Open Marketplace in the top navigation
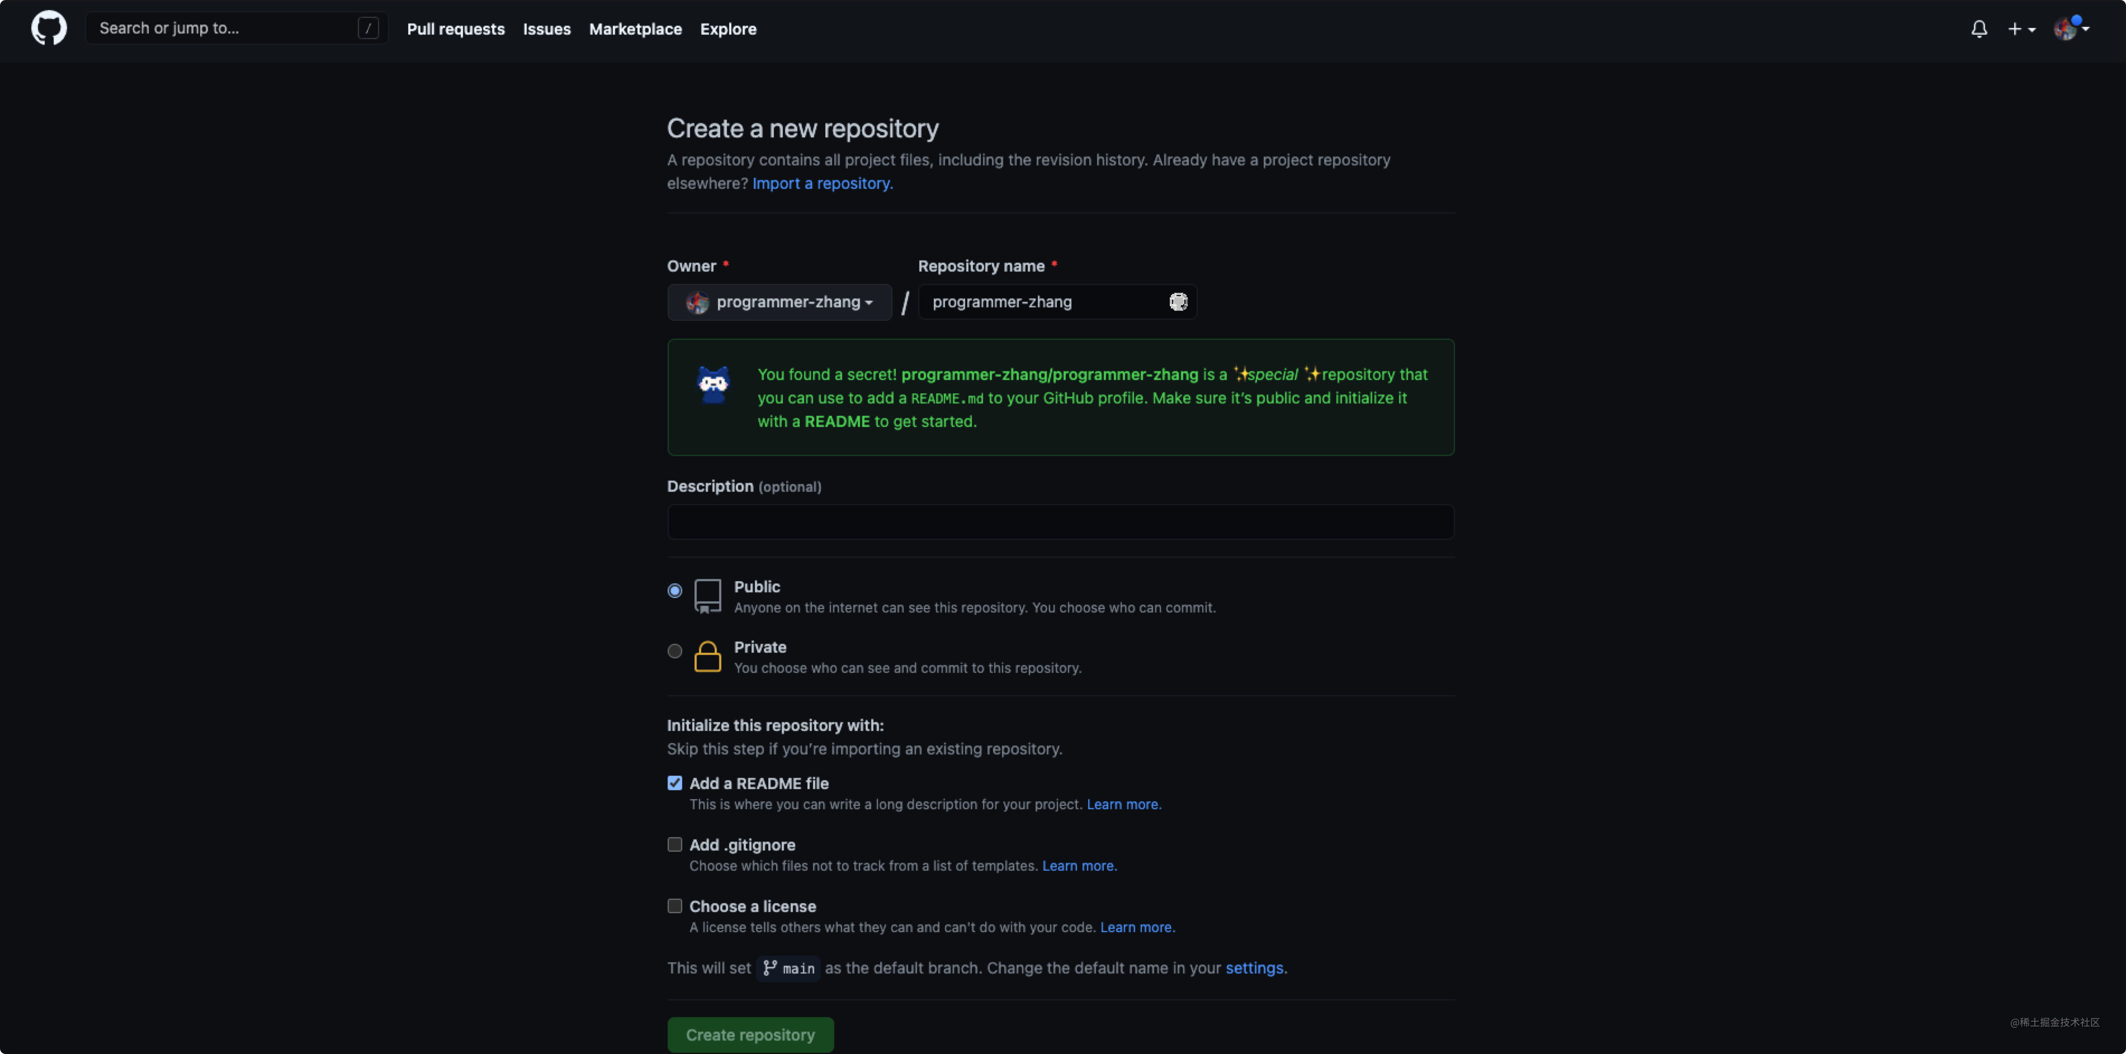 [x=635, y=29]
